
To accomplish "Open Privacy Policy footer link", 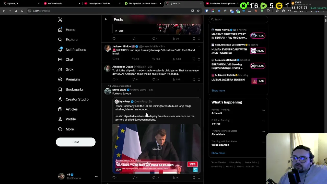I will point(235,162).
